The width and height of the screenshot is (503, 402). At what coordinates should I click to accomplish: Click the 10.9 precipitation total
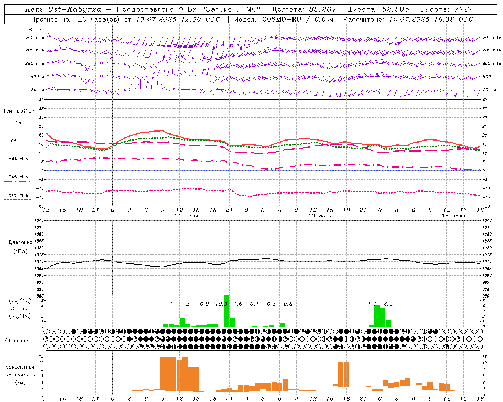[221, 304]
